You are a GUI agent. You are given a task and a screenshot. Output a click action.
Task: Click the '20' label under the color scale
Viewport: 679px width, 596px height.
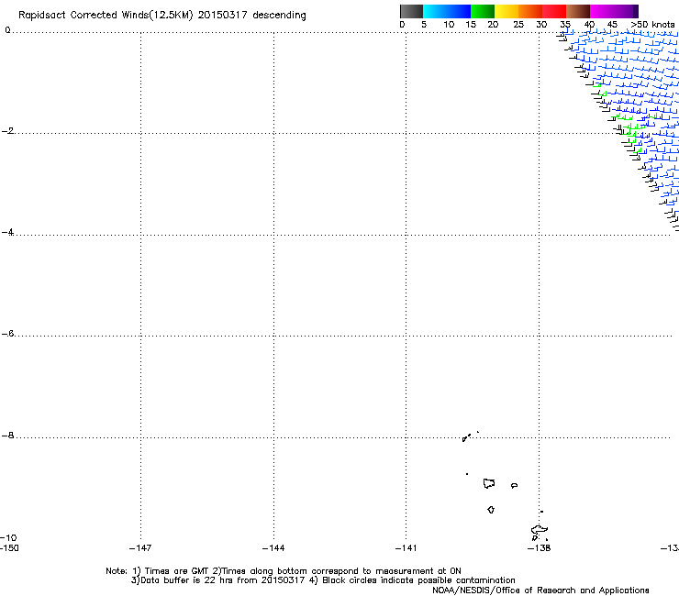point(493,24)
